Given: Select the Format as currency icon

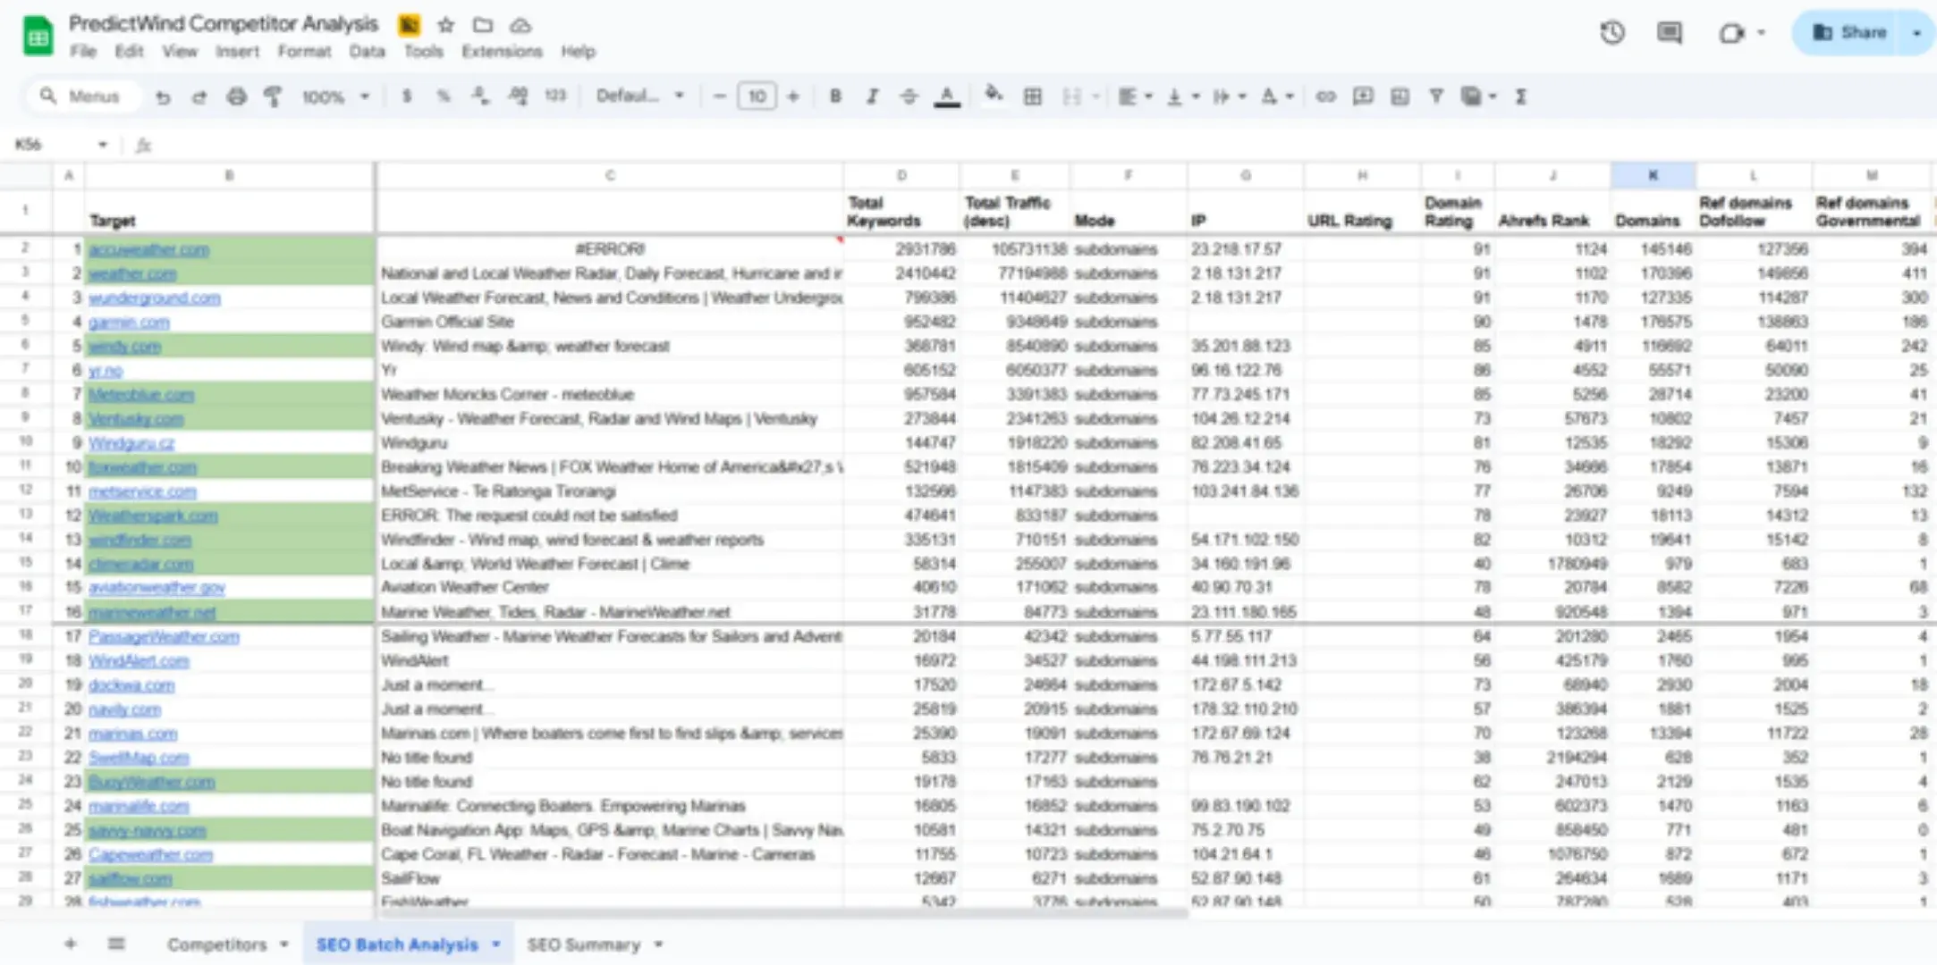Looking at the screenshot, I should tap(407, 96).
